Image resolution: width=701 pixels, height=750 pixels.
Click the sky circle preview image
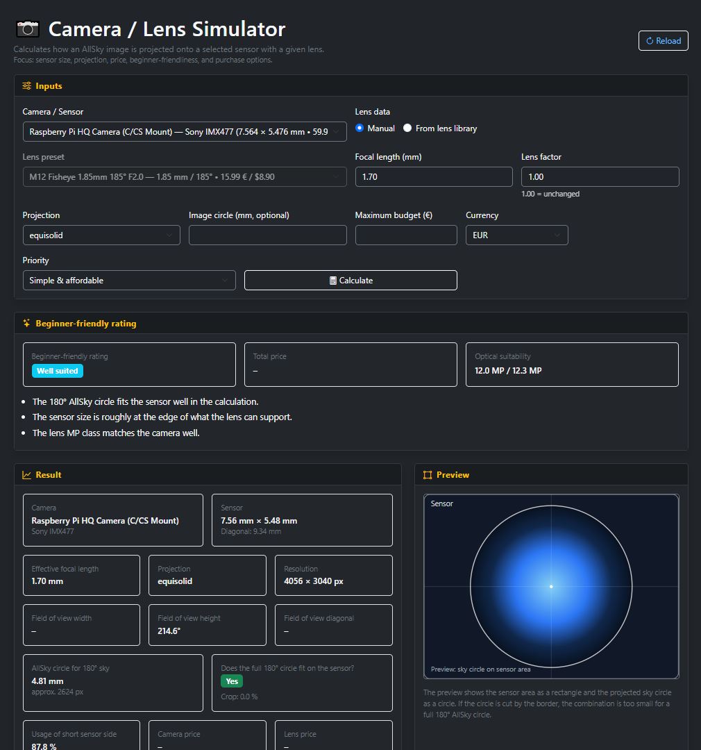coord(550,585)
